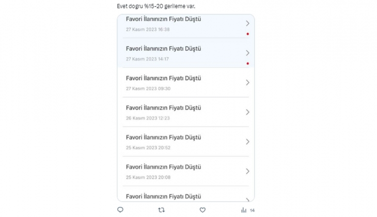
Task: Like the tweet with heart icon
Action: click(x=202, y=210)
